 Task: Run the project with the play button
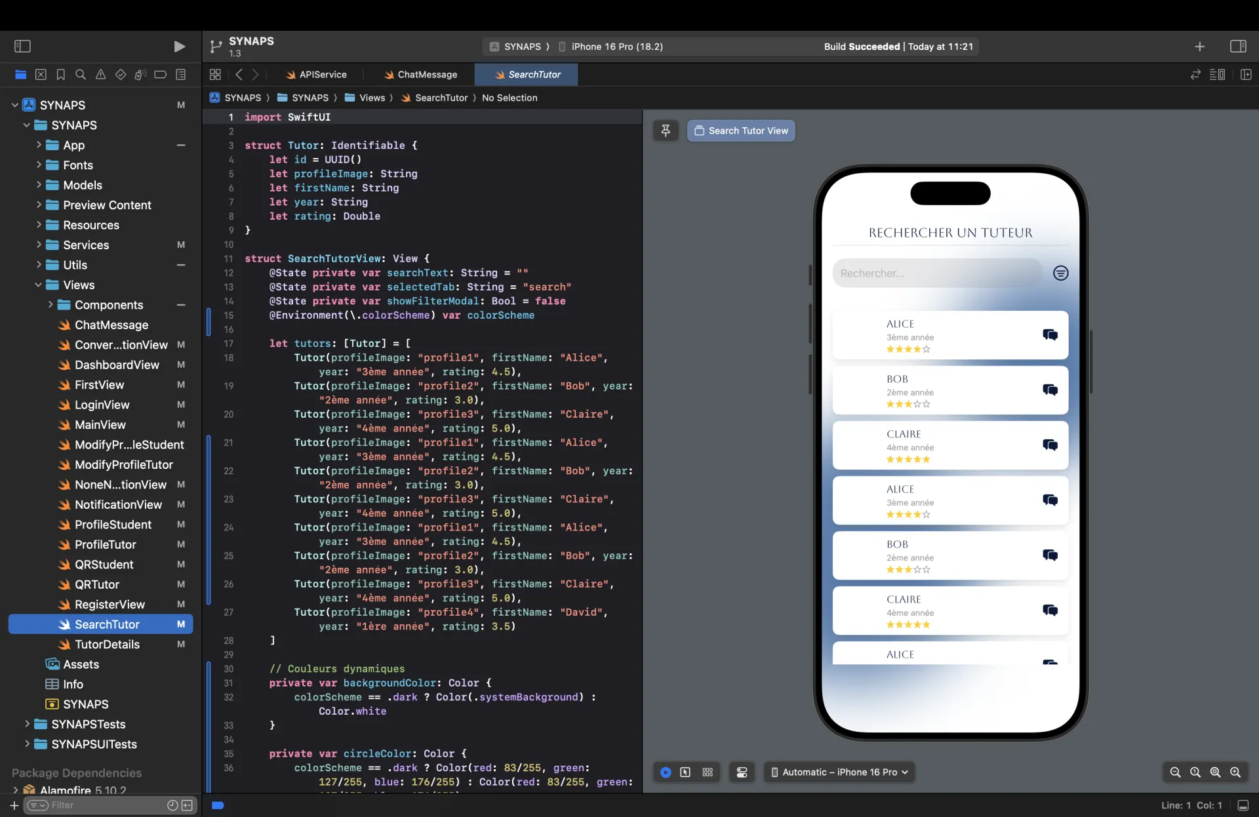[x=179, y=46]
